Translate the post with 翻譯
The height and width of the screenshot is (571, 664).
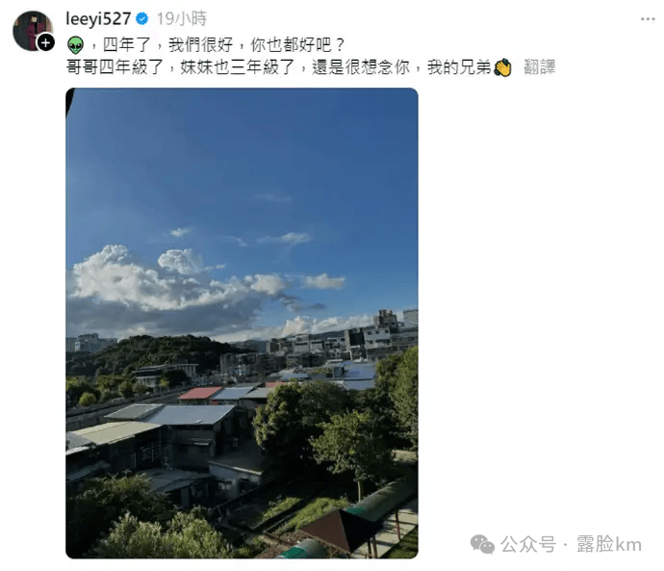[539, 67]
